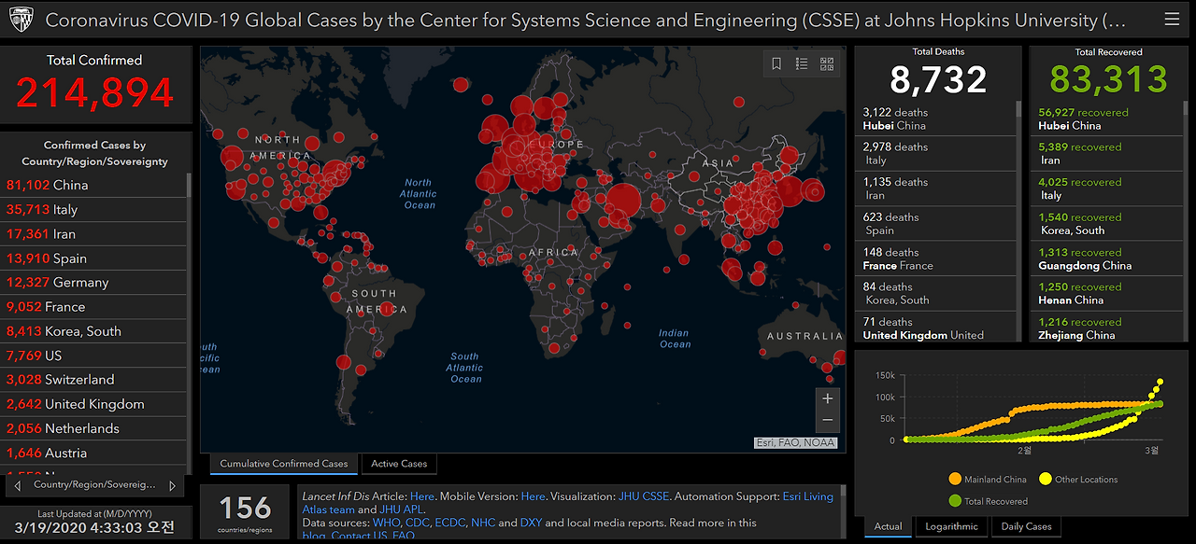
Task: Open the ECDC data source link
Action: 450,523
